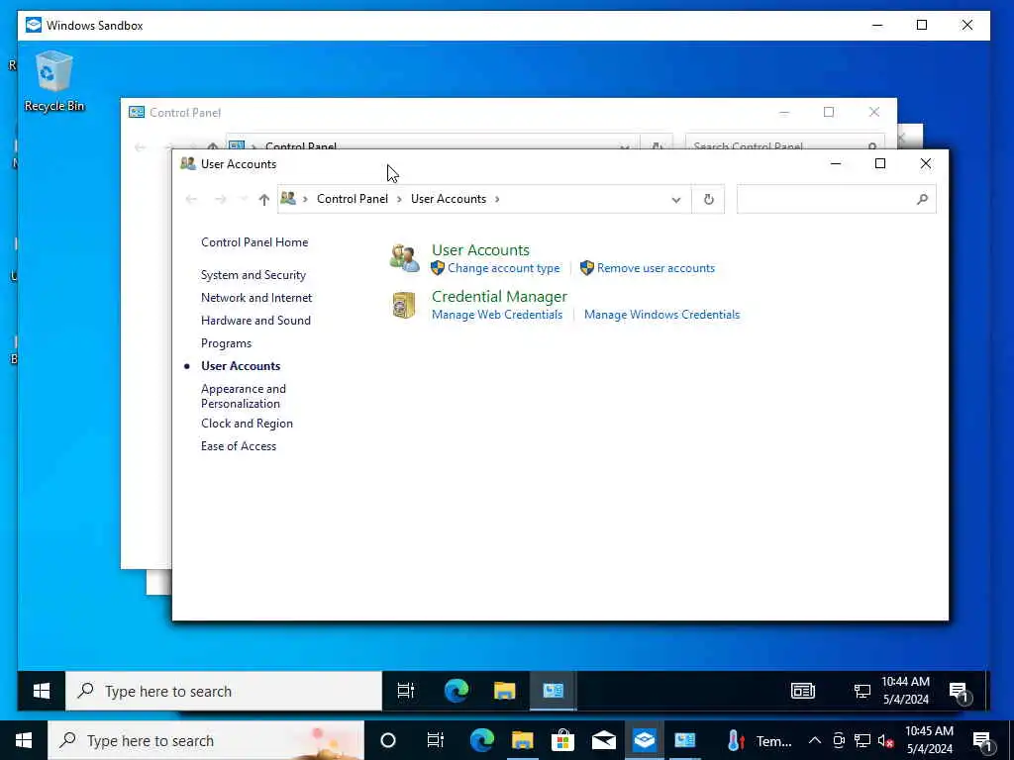Open Clock and Region category
This screenshot has width=1014, height=760.
coord(247,424)
